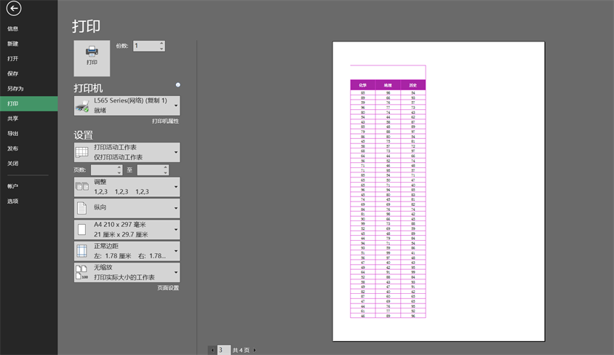Open the 页面设置 link

point(168,288)
